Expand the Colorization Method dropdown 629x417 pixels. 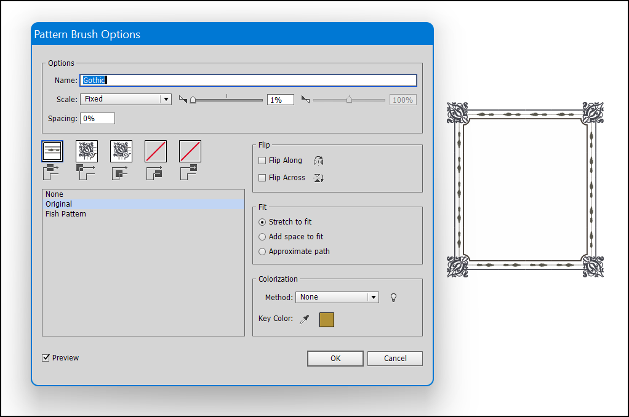337,297
